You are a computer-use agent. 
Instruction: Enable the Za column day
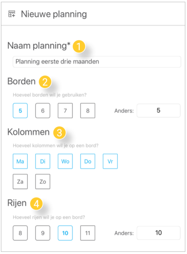[x=20, y=182]
